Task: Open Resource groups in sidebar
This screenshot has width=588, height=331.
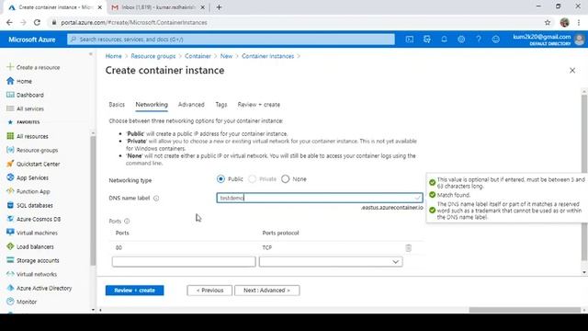Action: (37, 150)
